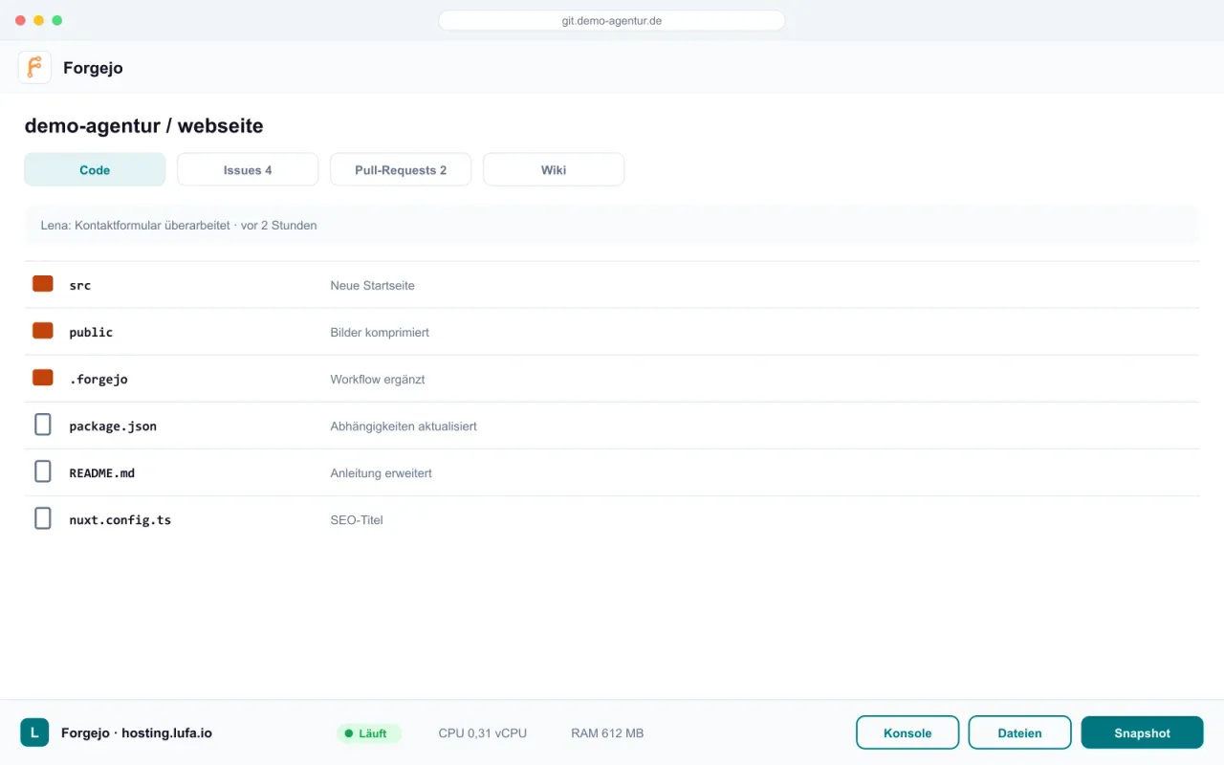This screenshot has height=765, width=1224.
Task: Open the package.json file name
Action: (113, 426)
